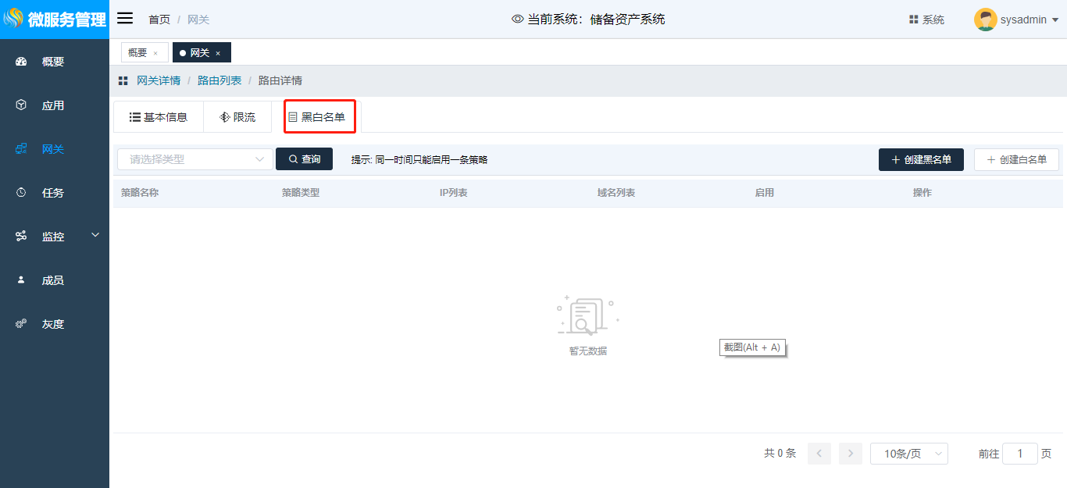Click 创建黑名单 button

click(921, 159)
